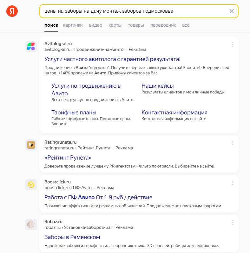Click the Boostclick.ru favicon

coord(31,185)
